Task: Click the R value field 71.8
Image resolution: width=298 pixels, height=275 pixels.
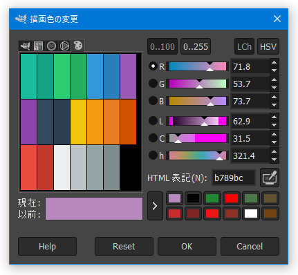Action: coord(250,66)
